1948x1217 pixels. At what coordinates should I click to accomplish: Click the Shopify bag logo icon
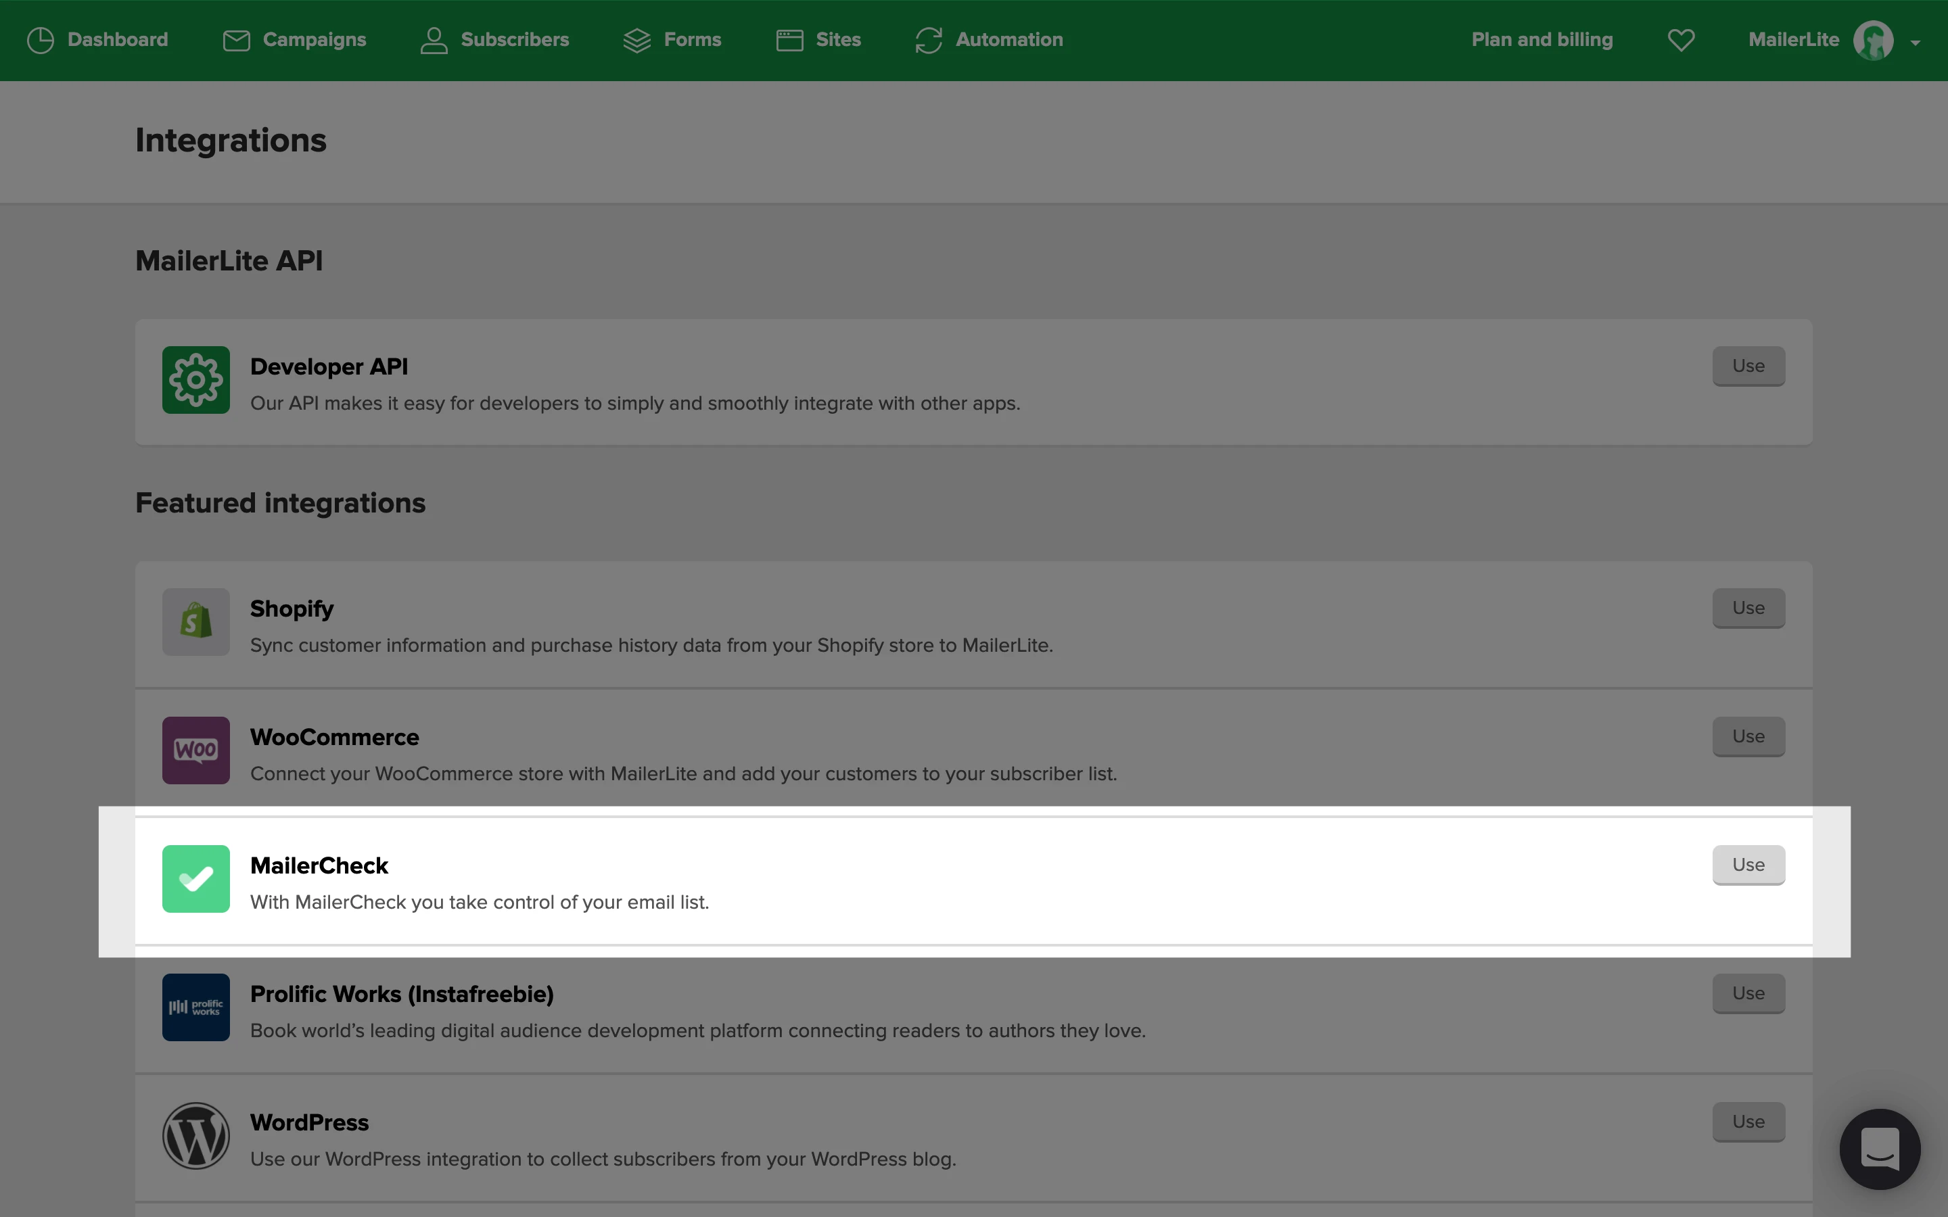click(195, 621)
